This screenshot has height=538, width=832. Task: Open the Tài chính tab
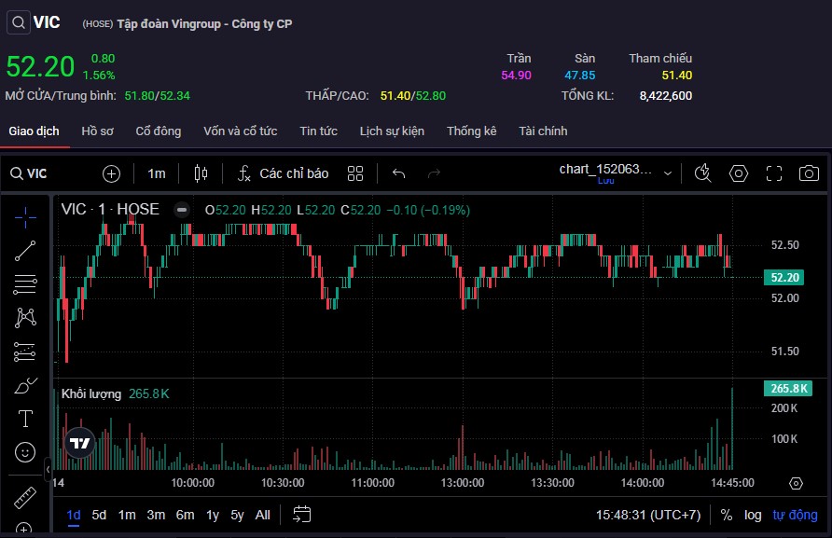543,131
